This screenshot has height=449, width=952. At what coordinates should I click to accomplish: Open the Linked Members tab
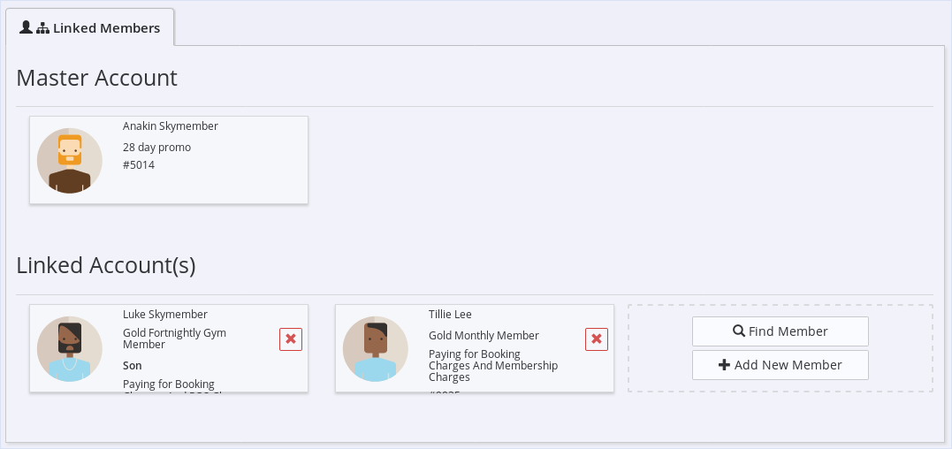(x=90, y=27)
